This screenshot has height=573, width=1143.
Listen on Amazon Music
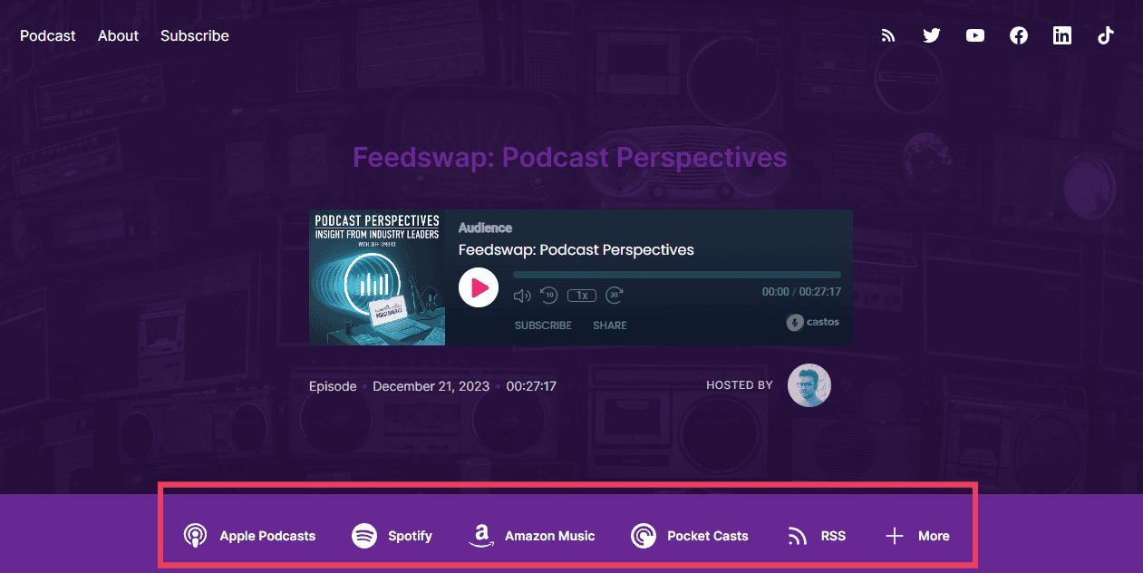[x=532, y=536]
